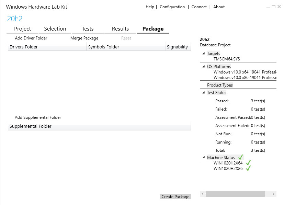Viewport: 284px width, 205px height.
Task: Click the Drivers Folder column header
Action: coord(47,47)
